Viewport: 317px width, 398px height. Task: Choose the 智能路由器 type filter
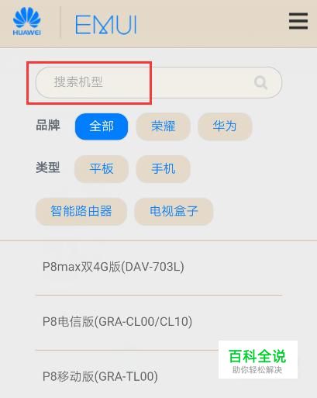[81, 211]
